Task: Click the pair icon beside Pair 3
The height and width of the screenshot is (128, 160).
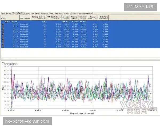Action: [3, 29]
